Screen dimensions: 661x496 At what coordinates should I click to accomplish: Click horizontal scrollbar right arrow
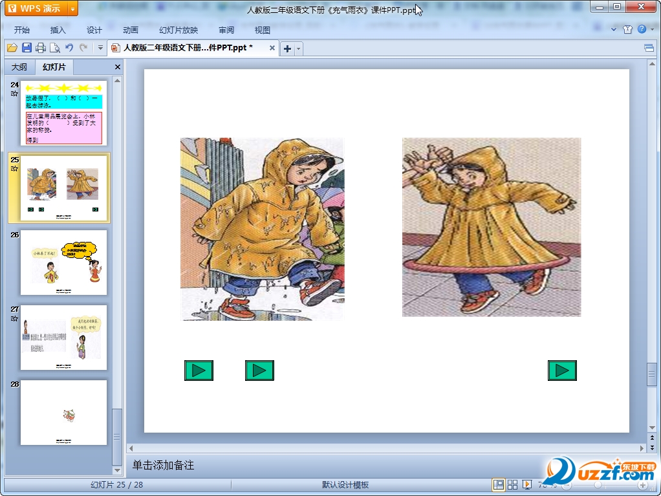(x=642, y=448)
